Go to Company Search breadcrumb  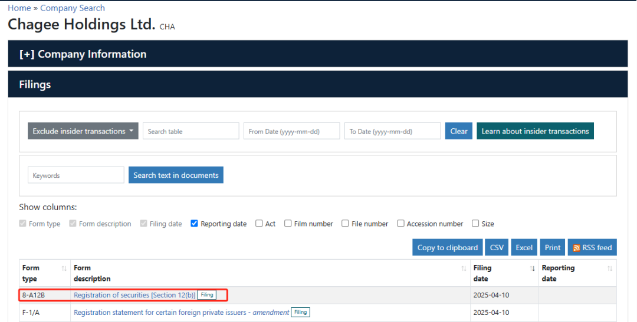(x=73, y=8)
